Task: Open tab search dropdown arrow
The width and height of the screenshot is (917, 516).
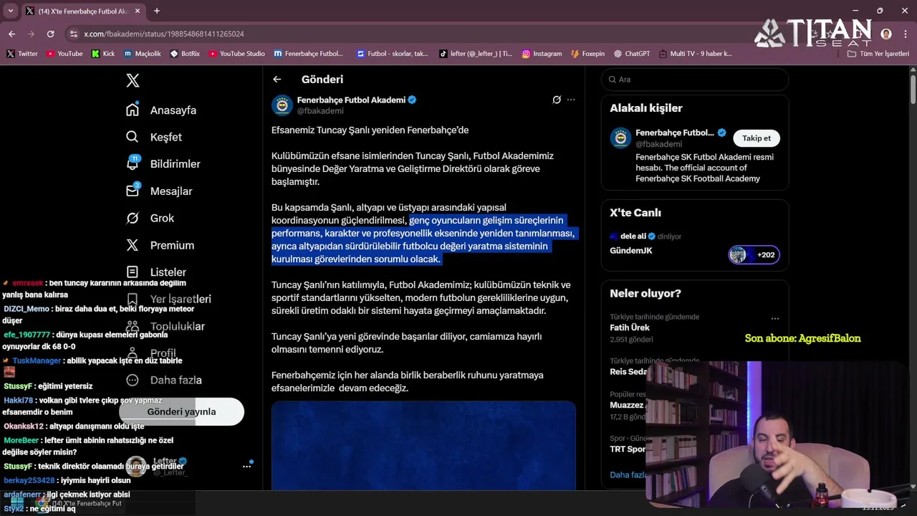Action: 10,11
